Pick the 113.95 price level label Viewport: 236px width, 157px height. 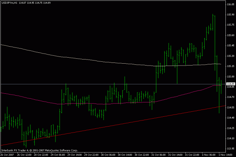pyautogui.click(x=230, y=149)
